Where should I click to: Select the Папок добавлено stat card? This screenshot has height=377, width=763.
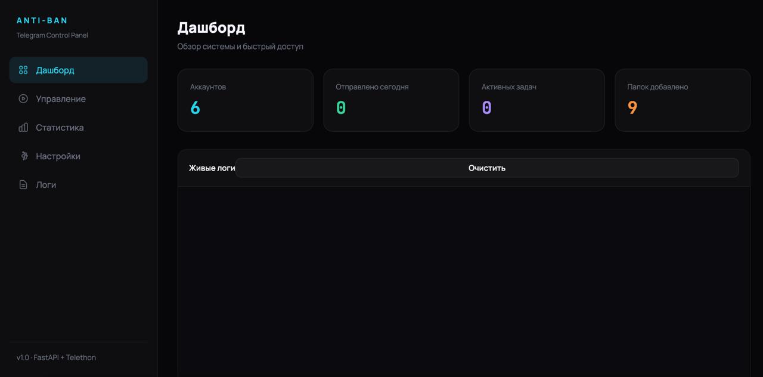(683, 100)
